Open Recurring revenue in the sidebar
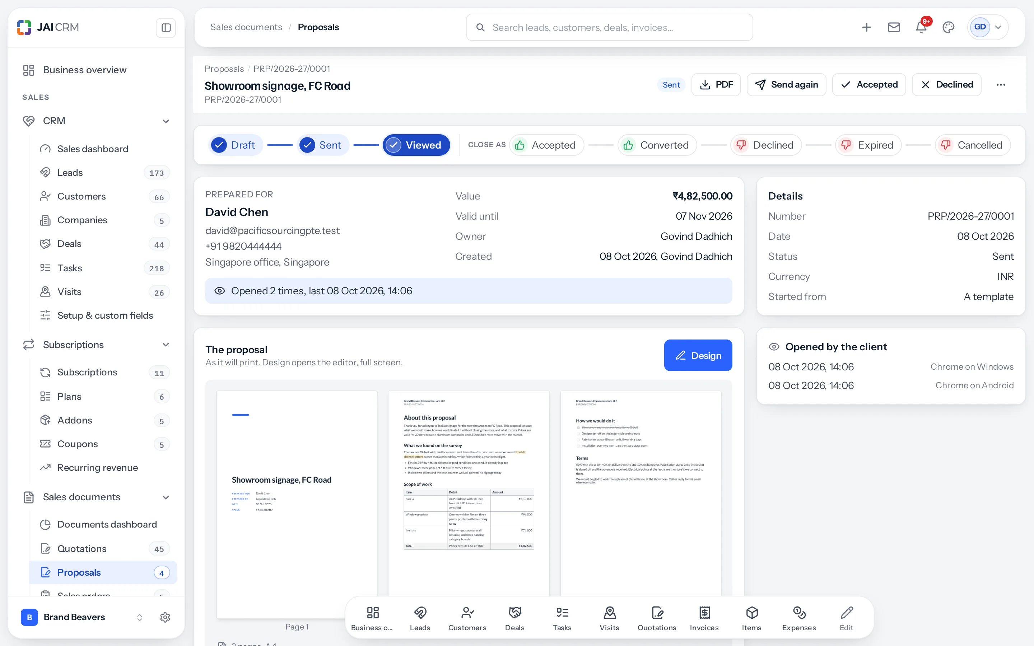Viewport: 1034px width, 646px height. [x=103, y=467]
